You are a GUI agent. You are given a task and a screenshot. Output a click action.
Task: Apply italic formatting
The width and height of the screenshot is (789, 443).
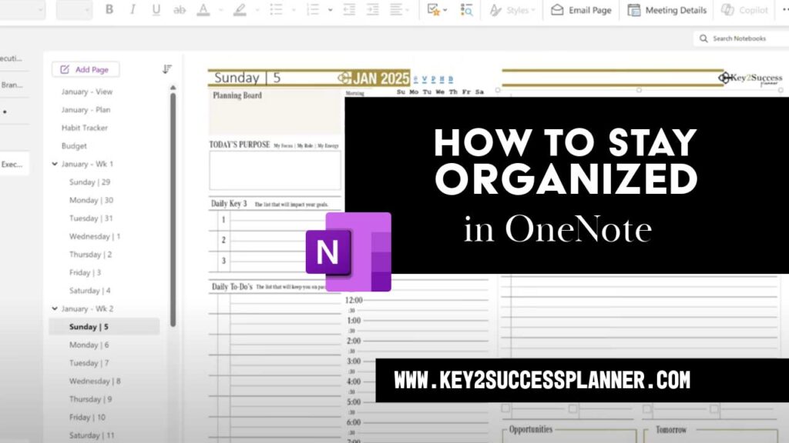133,10
